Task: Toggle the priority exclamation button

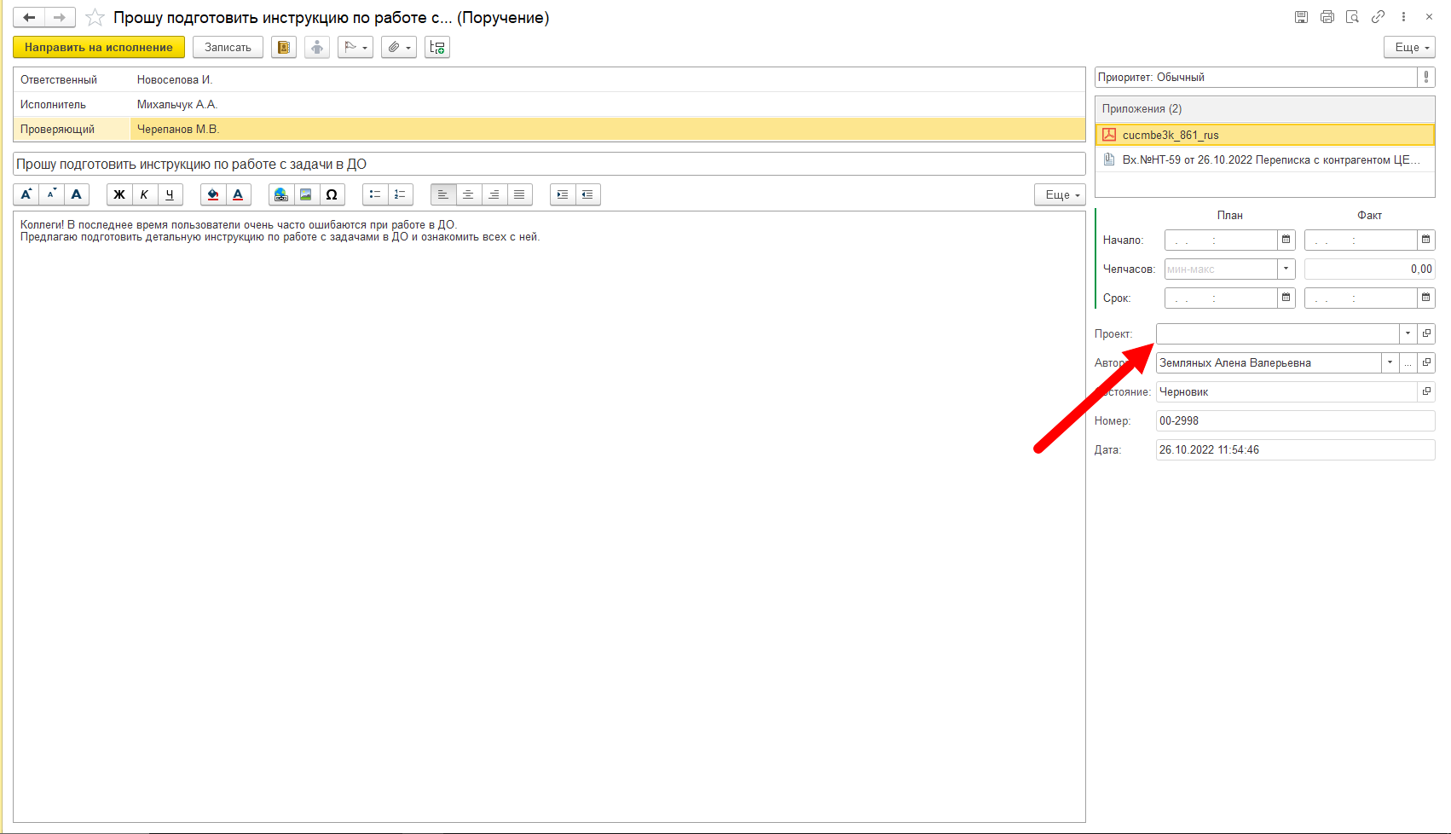Action: tap(1426, 77)
